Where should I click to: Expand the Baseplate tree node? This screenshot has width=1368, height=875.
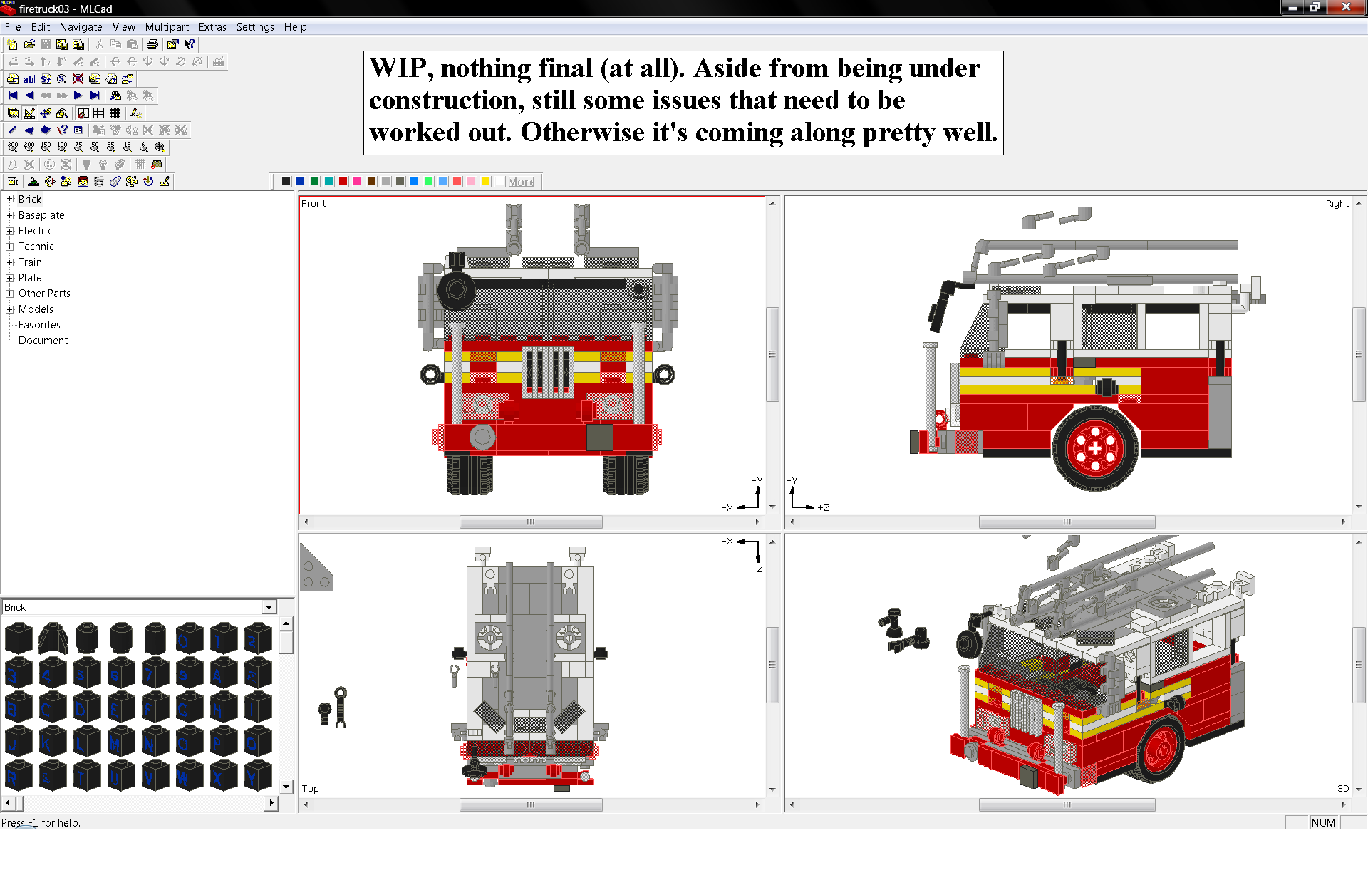[10, 214]
